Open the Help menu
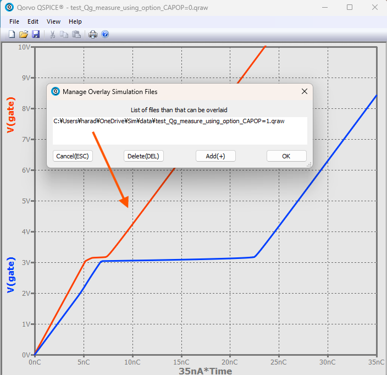This screenshot has width=387, height=375. 75,21
